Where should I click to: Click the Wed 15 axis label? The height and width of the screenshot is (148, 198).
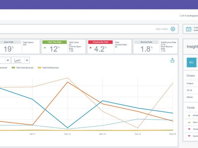click(173, 134)
